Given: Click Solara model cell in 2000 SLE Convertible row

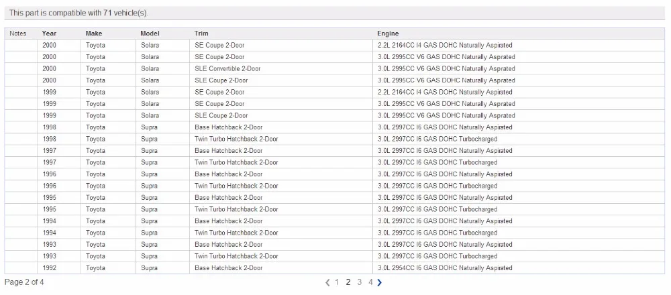Looking at the screenshot, I should [162, 69].
